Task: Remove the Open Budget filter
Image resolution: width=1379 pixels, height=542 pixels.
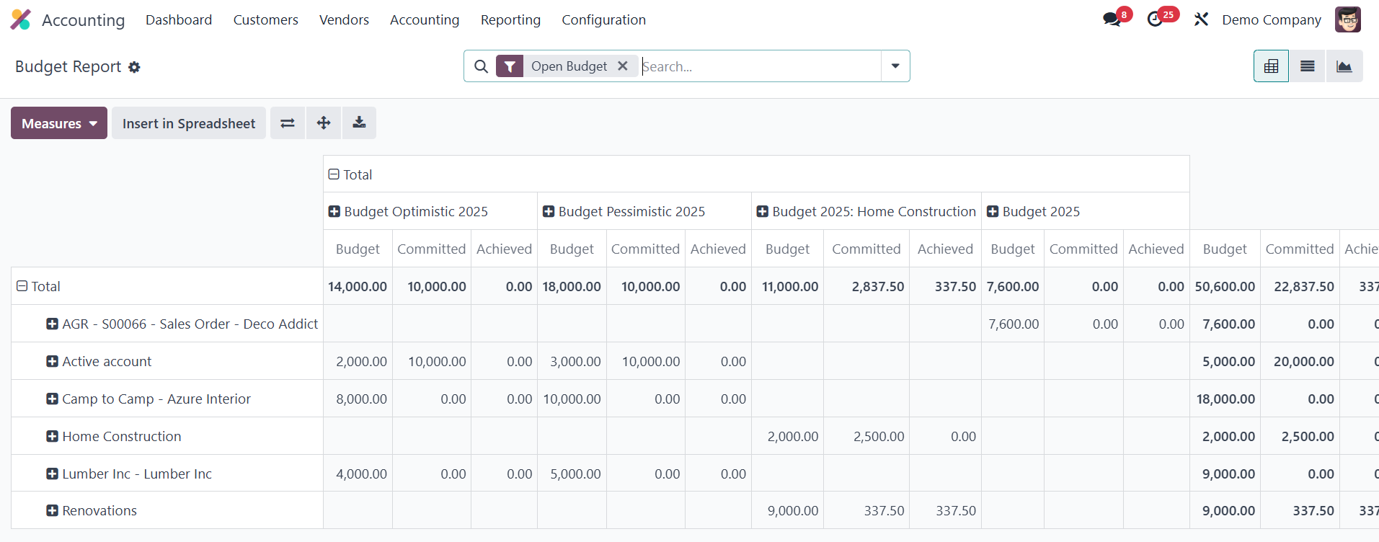Action: [623, 66]
